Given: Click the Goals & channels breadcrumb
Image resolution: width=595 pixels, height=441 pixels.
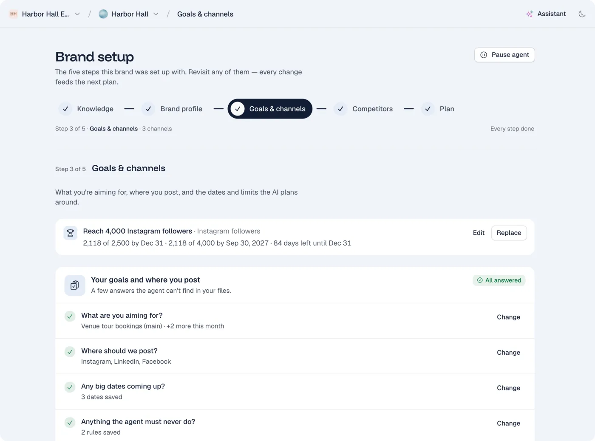Looking at the screenshot, I should (x=205, y=14).
